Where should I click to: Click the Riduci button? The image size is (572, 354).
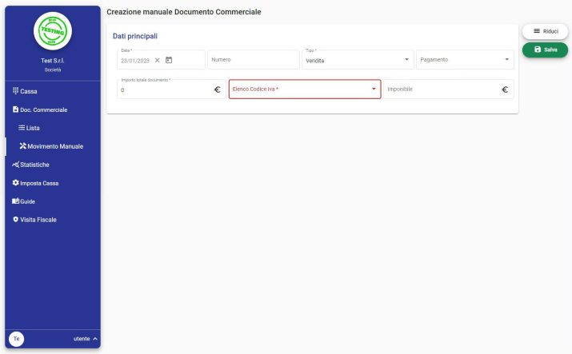coord(545,31)
